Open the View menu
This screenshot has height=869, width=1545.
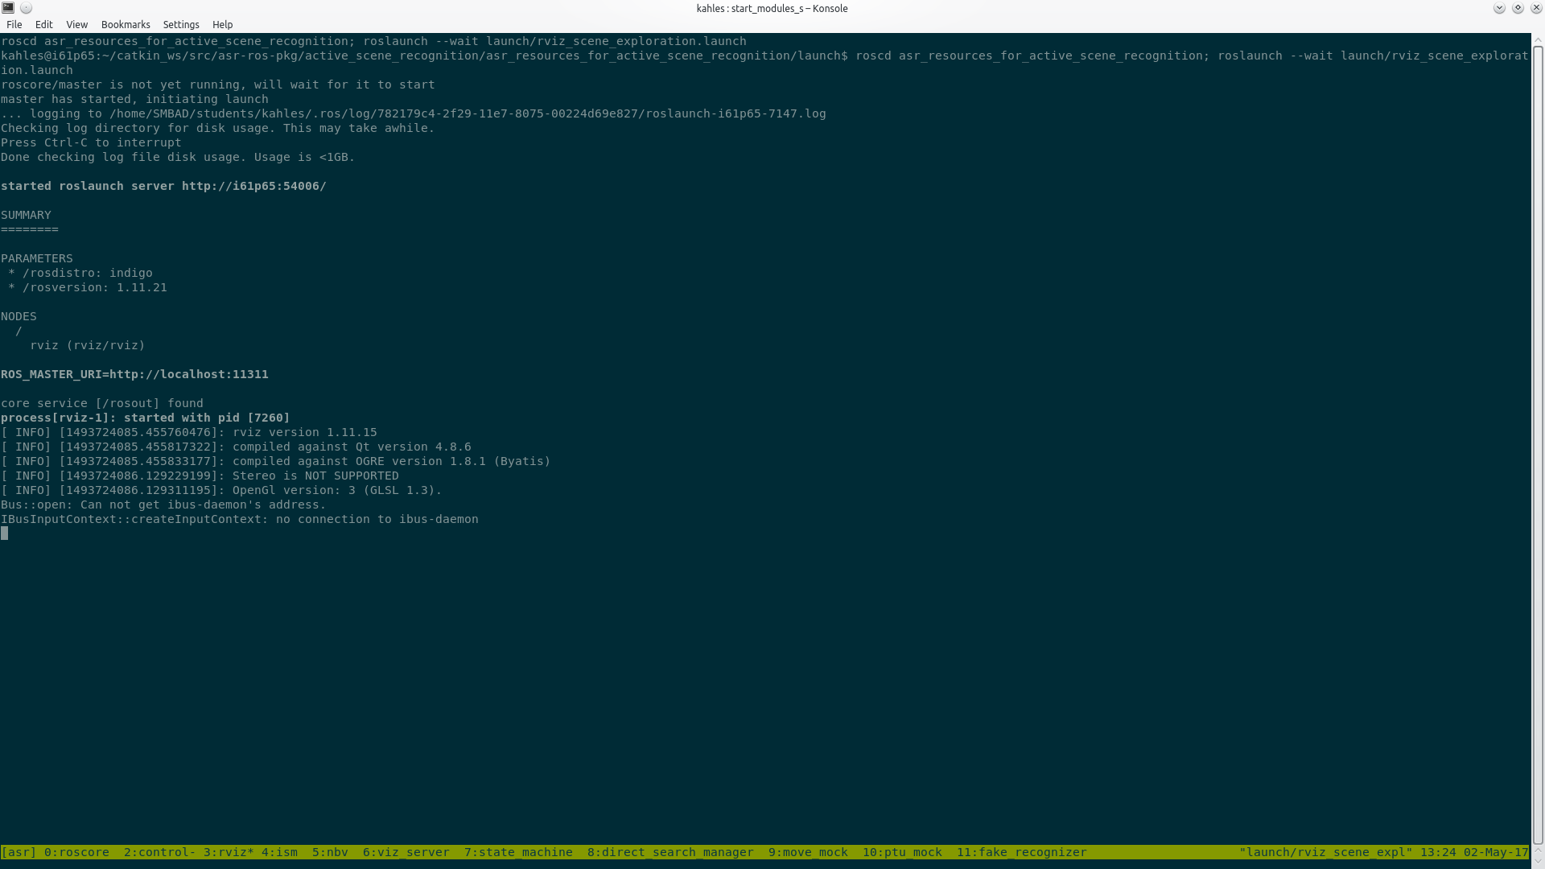coord(76,25)
